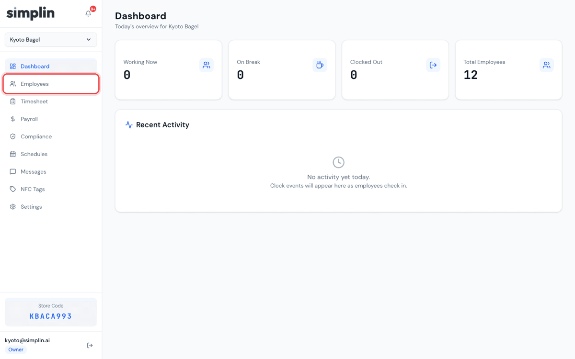Screen dimensions: 575x359
Task: Click the Messages chat bubble icon
Action: (13, 172)
